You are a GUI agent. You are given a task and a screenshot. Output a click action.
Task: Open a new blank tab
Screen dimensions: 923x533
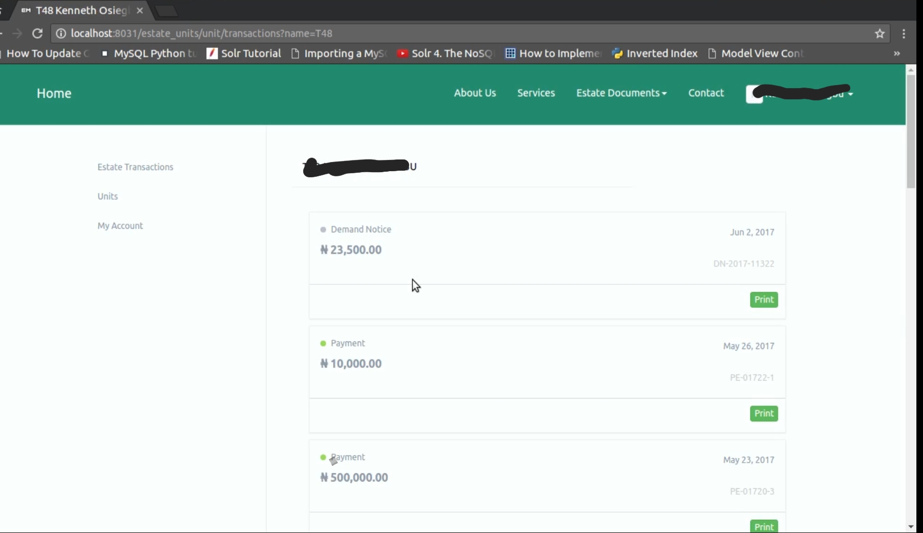166,11
